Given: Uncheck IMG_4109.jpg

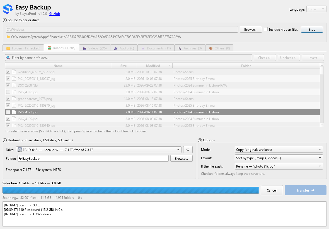Looking at the screenshot, I should point(8,119).
